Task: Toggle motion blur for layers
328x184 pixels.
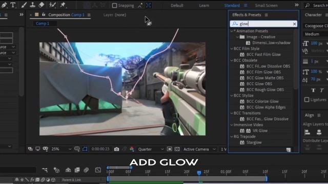Action: [86, 170]
